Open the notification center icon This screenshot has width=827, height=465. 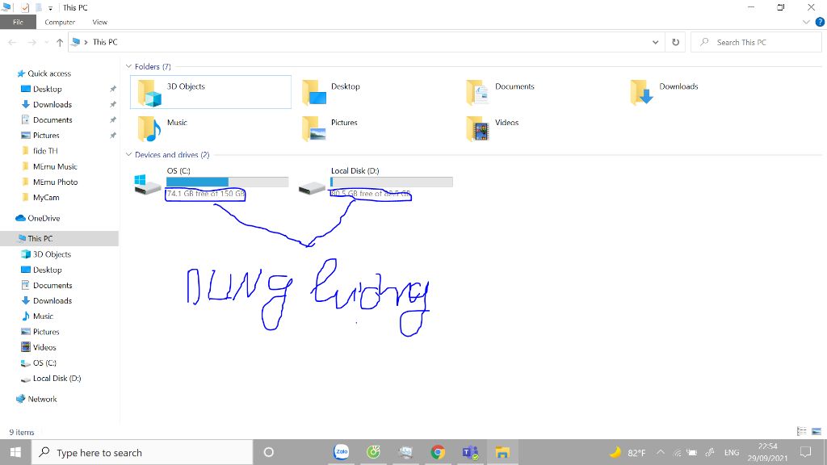805,452
